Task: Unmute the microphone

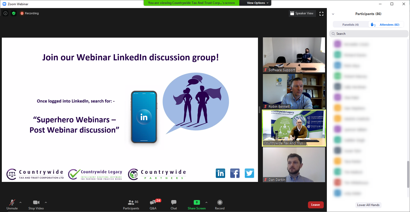Action: 12,204
